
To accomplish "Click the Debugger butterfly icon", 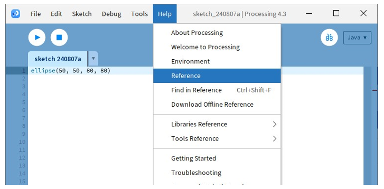I will (329, 38).
